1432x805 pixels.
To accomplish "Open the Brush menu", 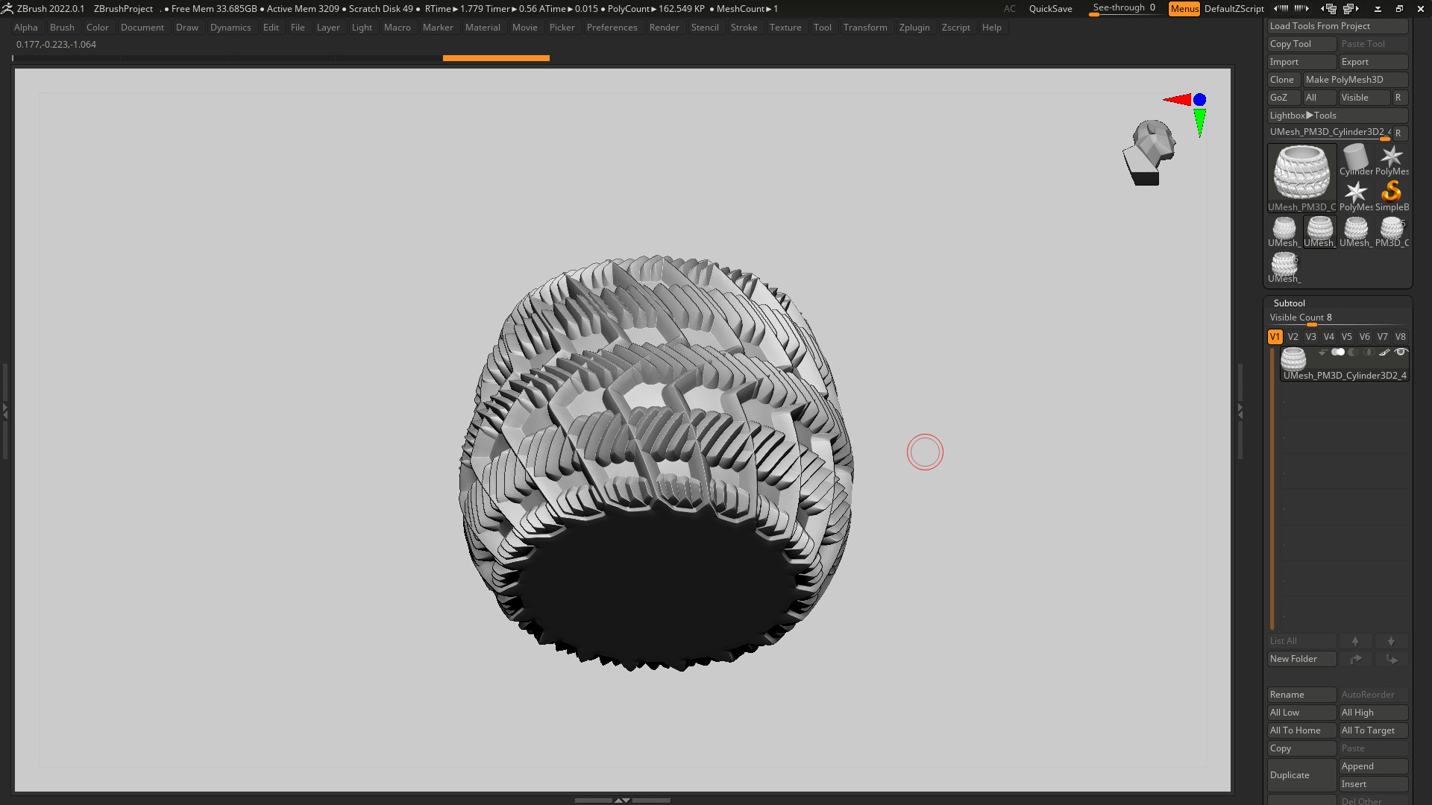I will click(62, 28).
